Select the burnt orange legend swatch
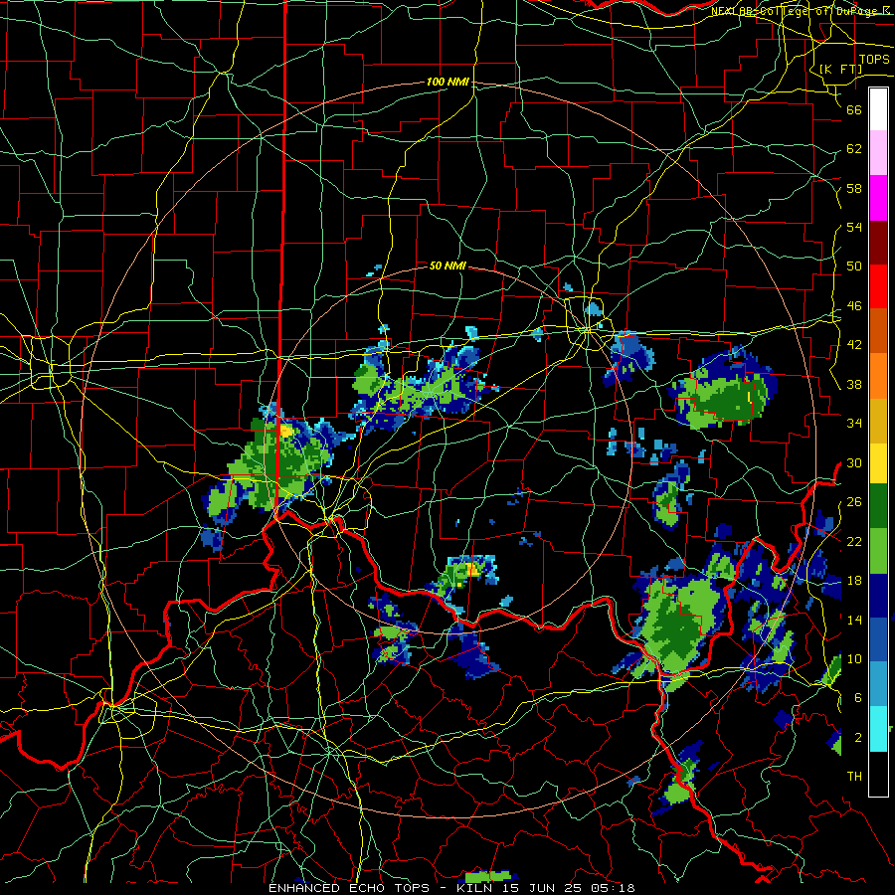The height and width of the screenshot is (895, 895). click(878, 331)
